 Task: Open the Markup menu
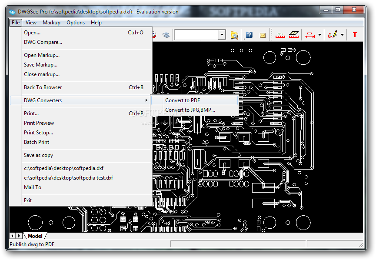tap(51, 23)
